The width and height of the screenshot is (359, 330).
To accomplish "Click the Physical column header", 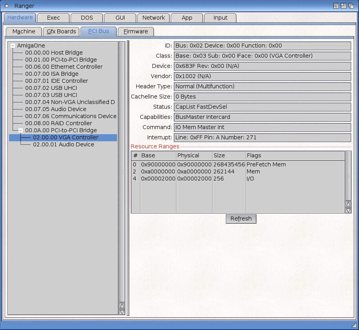I will (x=194, y=155).
